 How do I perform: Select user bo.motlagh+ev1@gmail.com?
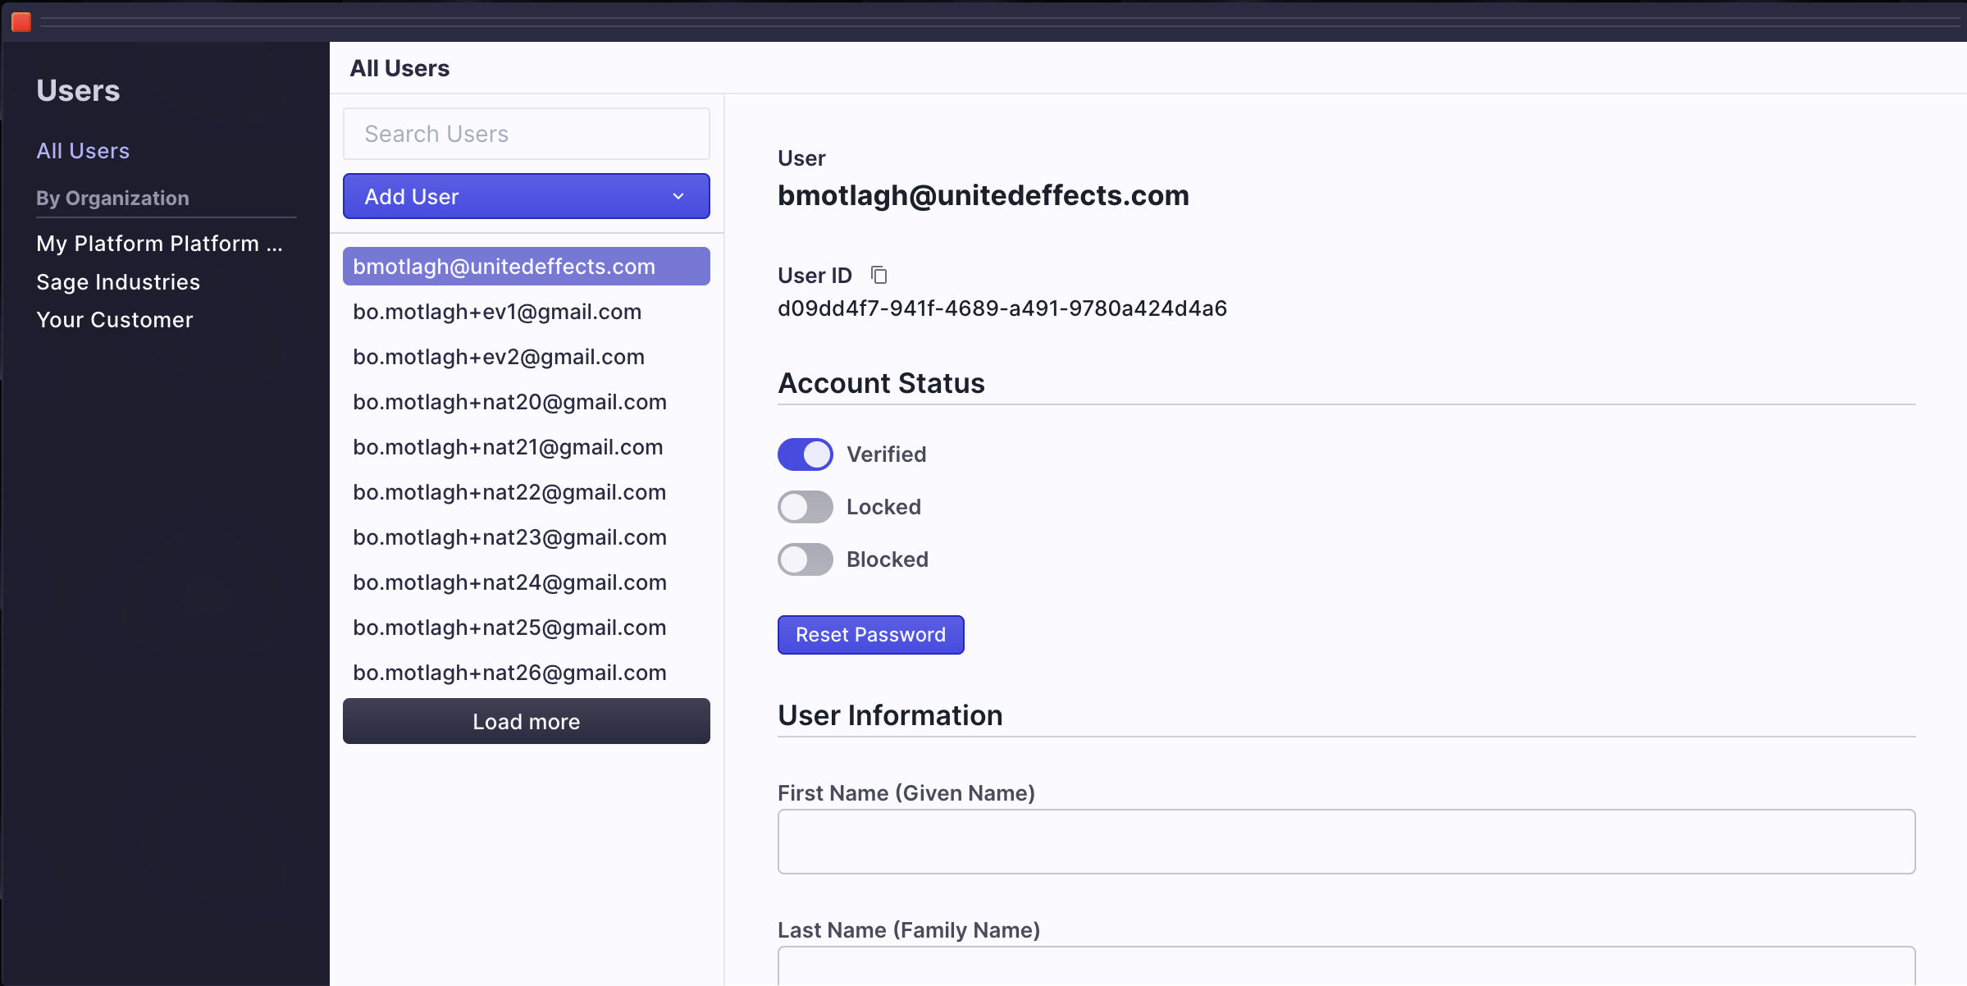(497, 312)
